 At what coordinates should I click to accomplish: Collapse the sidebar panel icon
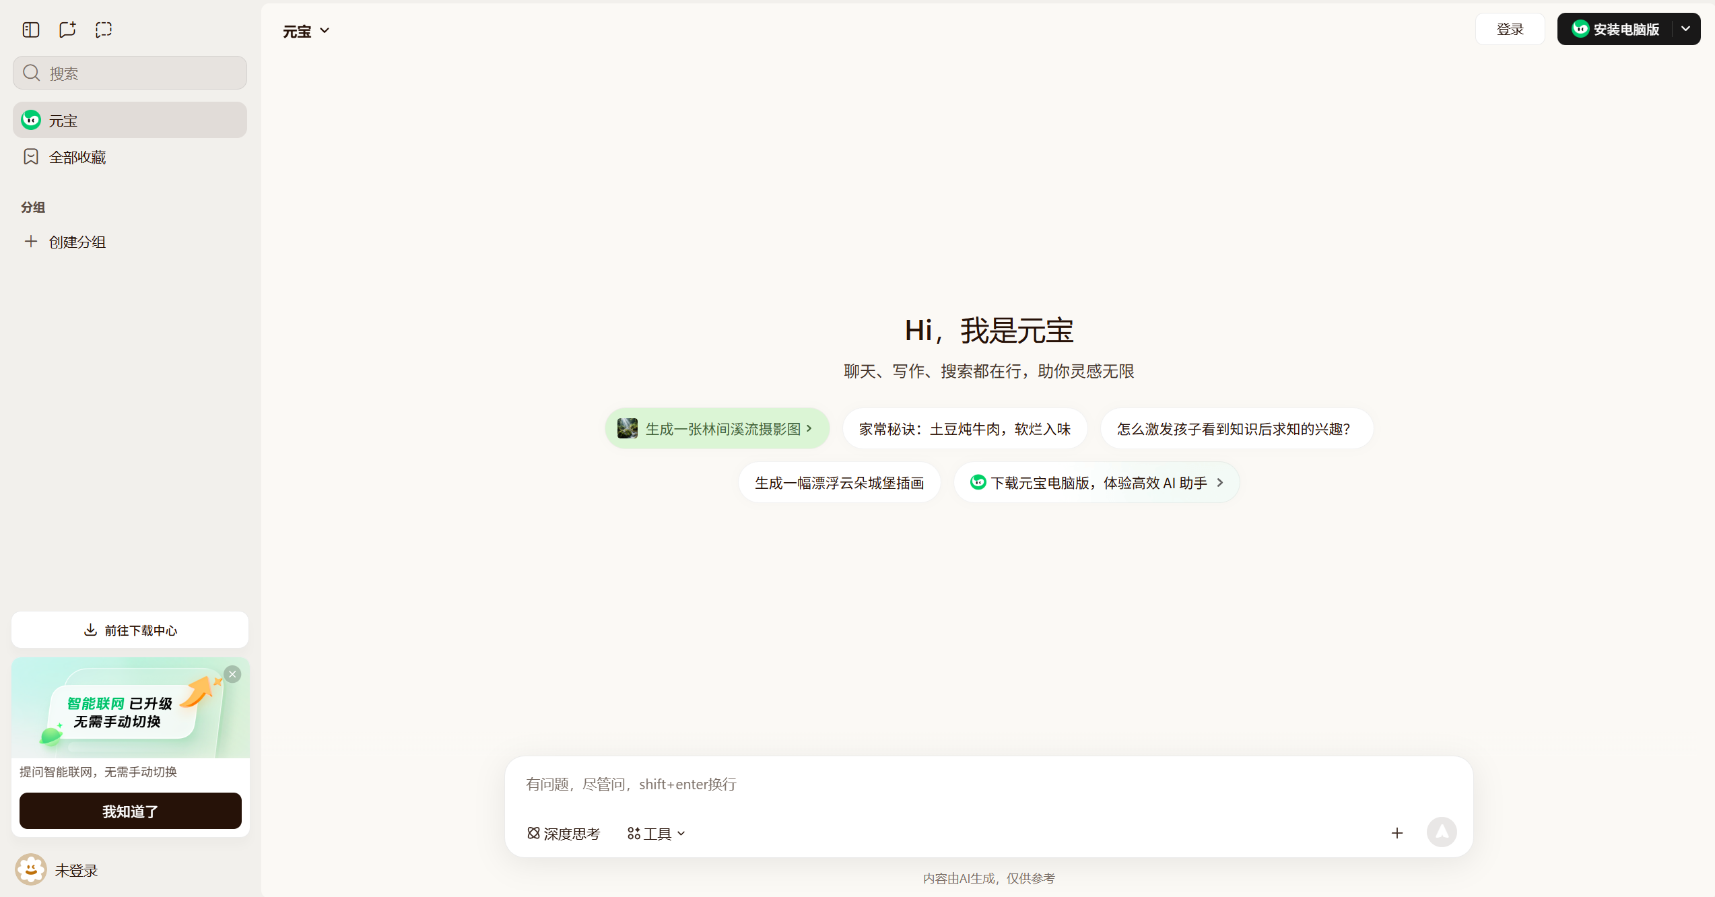point(31,30)
